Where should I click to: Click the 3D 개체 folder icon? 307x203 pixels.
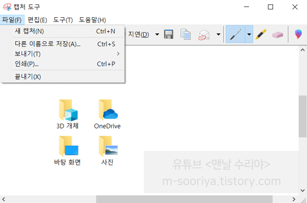(69, 110)
